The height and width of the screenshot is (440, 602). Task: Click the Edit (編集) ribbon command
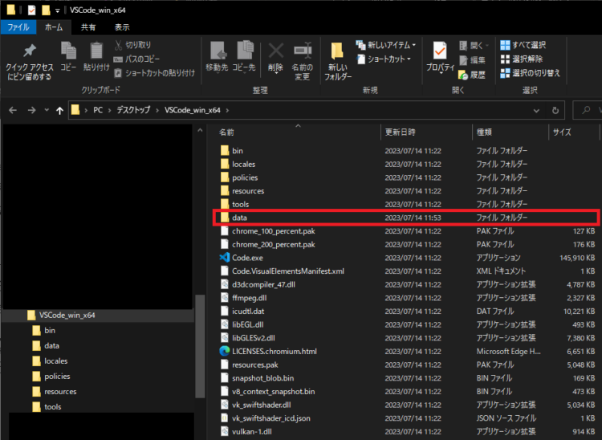[472, 60]
